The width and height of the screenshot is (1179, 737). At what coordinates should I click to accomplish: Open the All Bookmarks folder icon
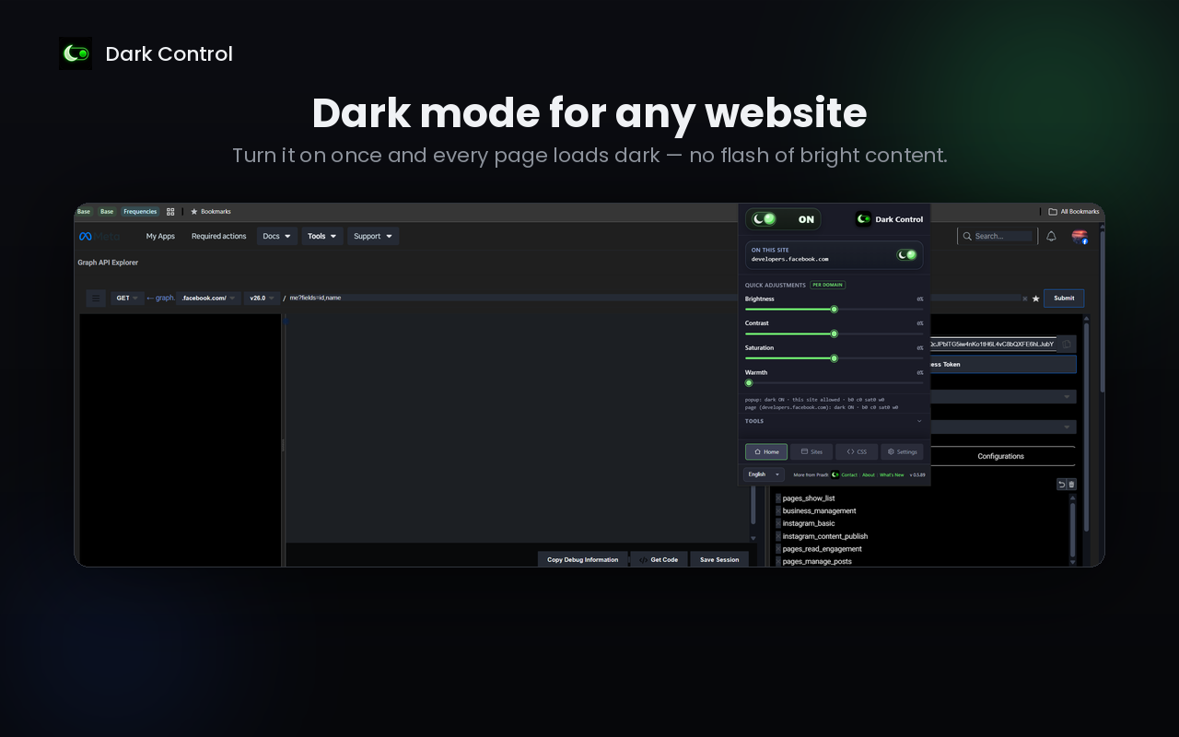coord(1053,212)
